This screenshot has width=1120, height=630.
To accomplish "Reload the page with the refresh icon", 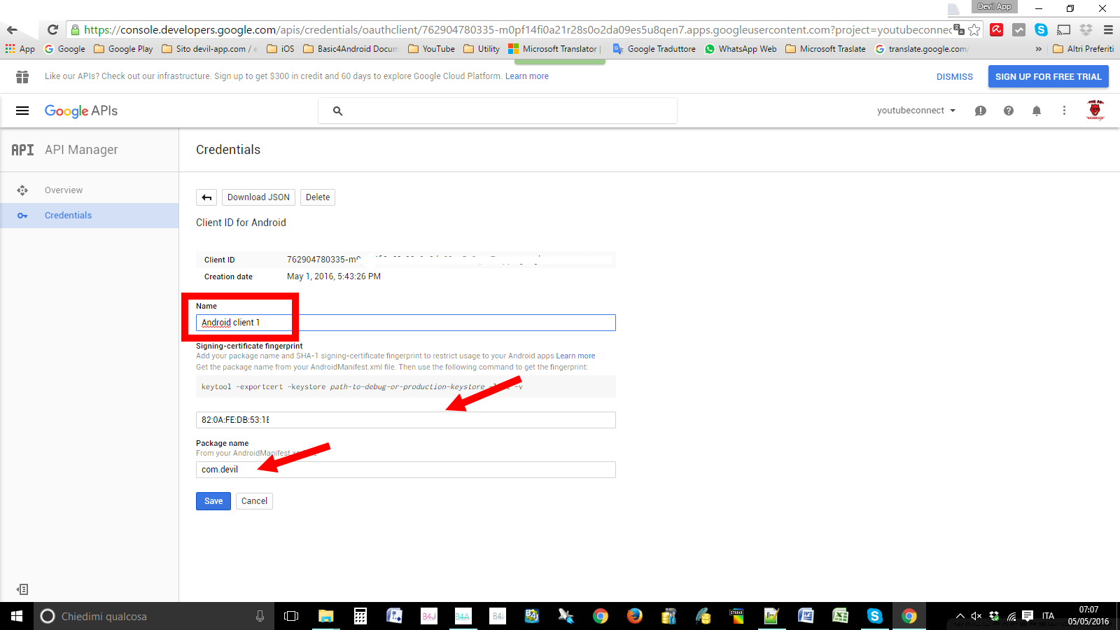I will tap(52, 30).
